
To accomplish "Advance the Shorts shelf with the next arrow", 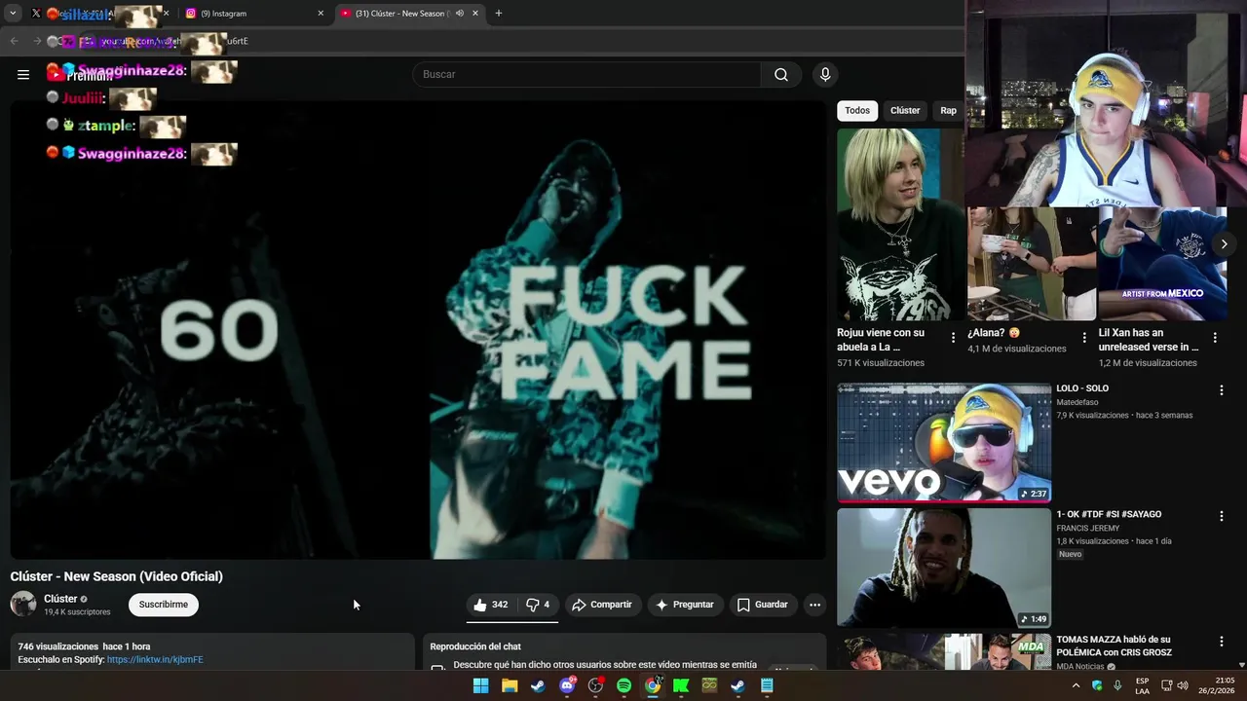I will click(1225, 244).
